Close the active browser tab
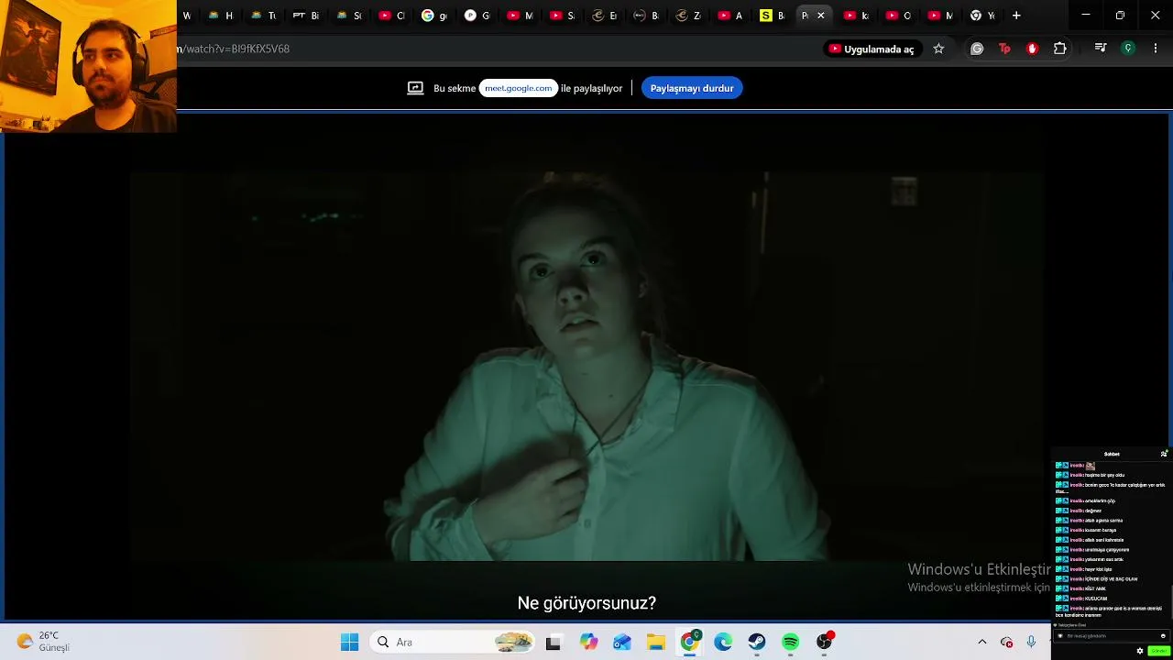This screenshot has height=660, width=1173. tap(821, 16)
